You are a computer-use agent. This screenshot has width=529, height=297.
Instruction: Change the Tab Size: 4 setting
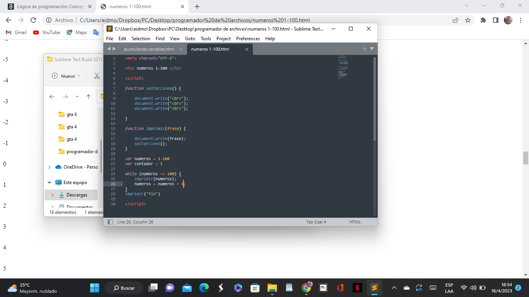(x=316, y=222)
